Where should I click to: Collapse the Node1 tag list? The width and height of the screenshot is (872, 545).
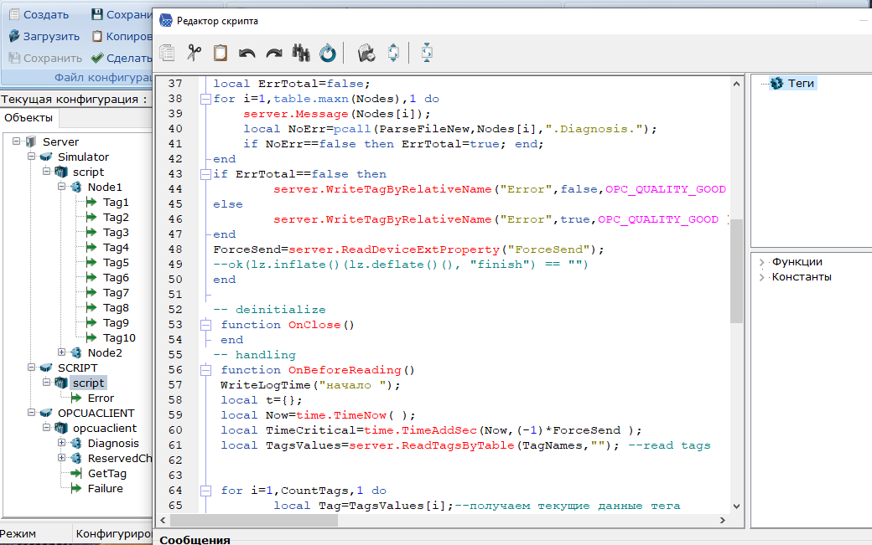[61, 187]
